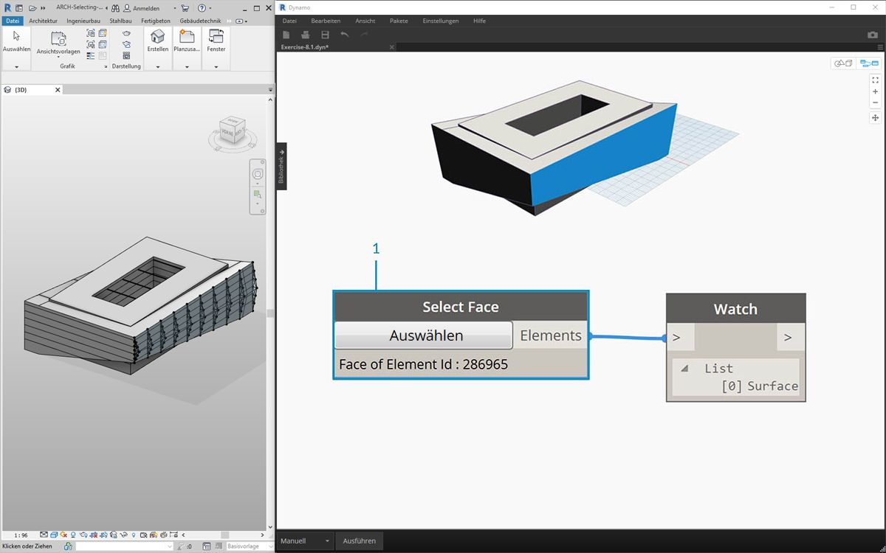The width and height of the screenshot is (886, 553).
Task: Open the Datei menu in Dynamo
Action: coord(289,21)
